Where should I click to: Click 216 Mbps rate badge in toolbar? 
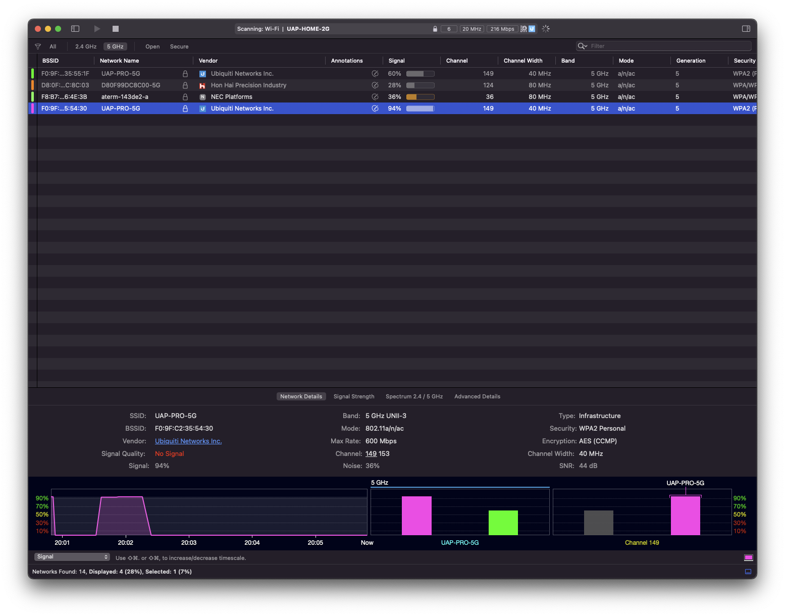pyautogui.click(x=502, y=29)
